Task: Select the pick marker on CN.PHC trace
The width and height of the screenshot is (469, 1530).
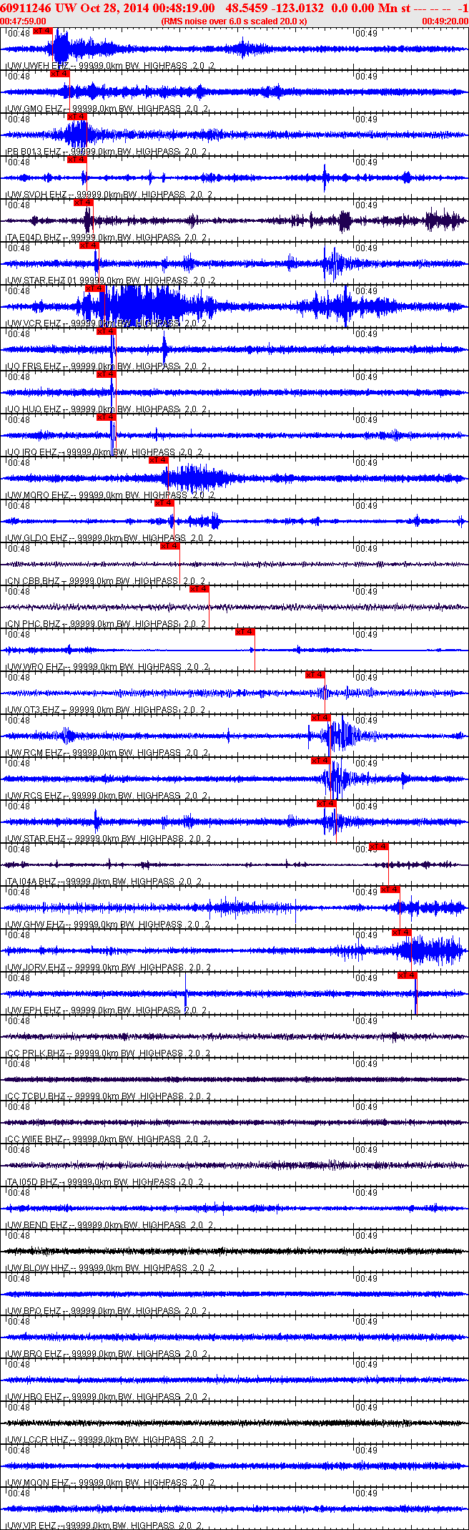Action: tap(199, 589)
